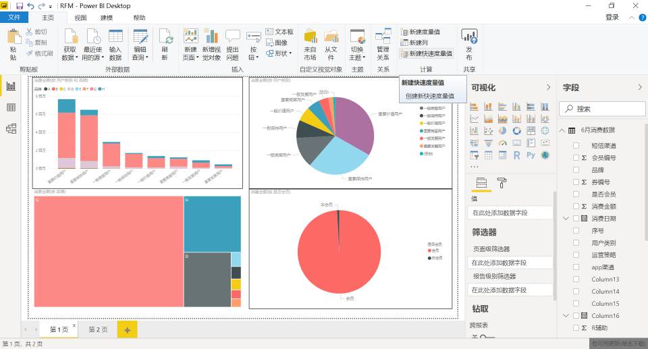Click 新建列 new column button
Viewport: 648px width, 349px height.
[414, 43]
